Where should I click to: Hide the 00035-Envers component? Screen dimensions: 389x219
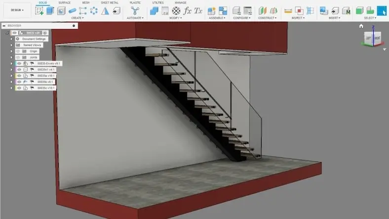pyautogui.click(x=19, y=64)
